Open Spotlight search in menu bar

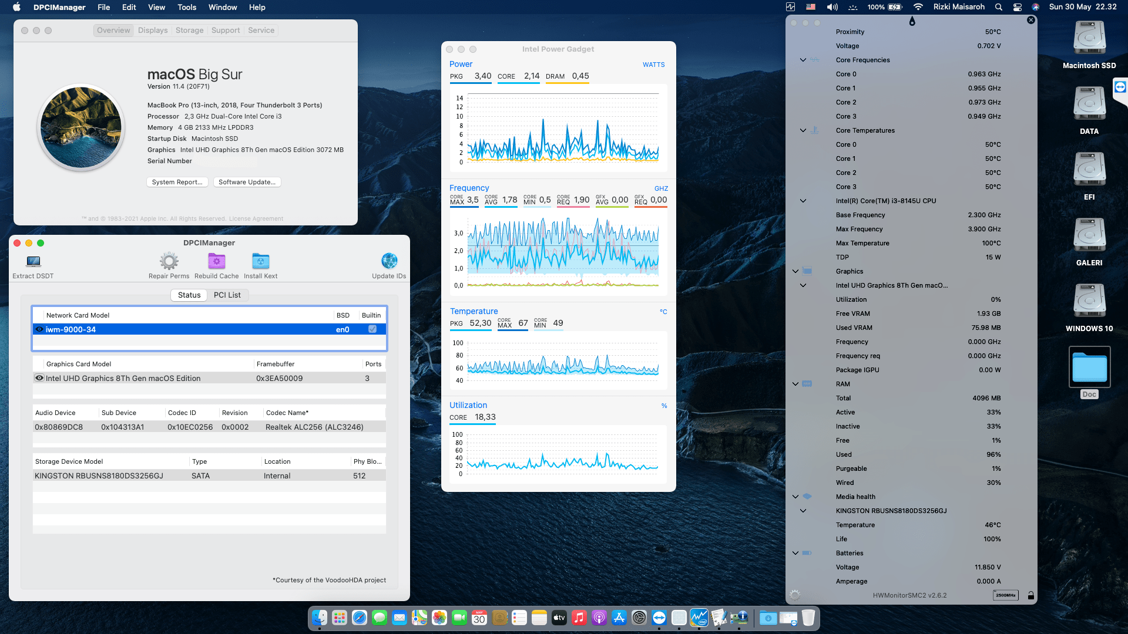(999, 7)
